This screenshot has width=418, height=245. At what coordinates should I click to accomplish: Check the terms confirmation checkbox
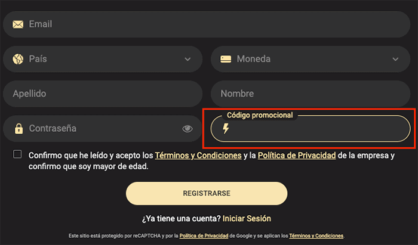(17, 154)
